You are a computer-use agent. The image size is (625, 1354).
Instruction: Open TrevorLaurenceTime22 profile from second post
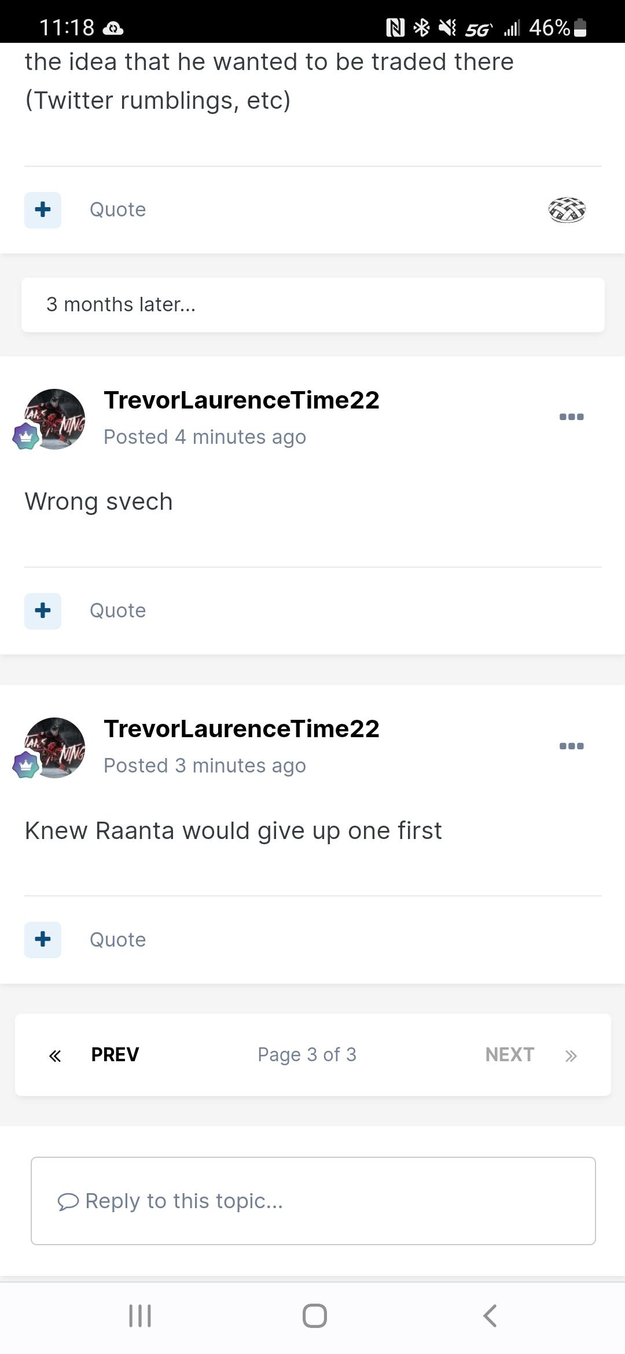pos(241,728)
